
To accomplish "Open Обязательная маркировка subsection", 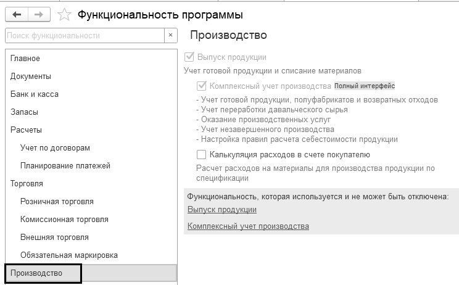I will (68, 255).
